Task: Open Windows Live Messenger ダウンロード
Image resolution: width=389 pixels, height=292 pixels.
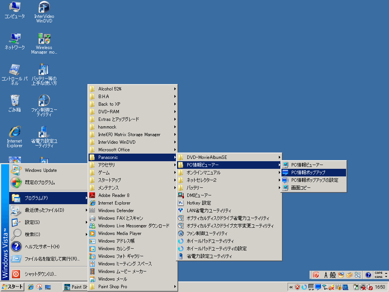Action: point(133,226)
